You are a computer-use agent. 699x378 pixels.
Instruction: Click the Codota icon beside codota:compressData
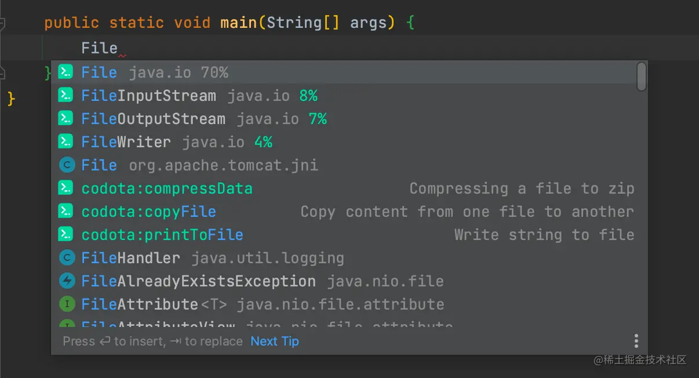[x=66, y=188]
